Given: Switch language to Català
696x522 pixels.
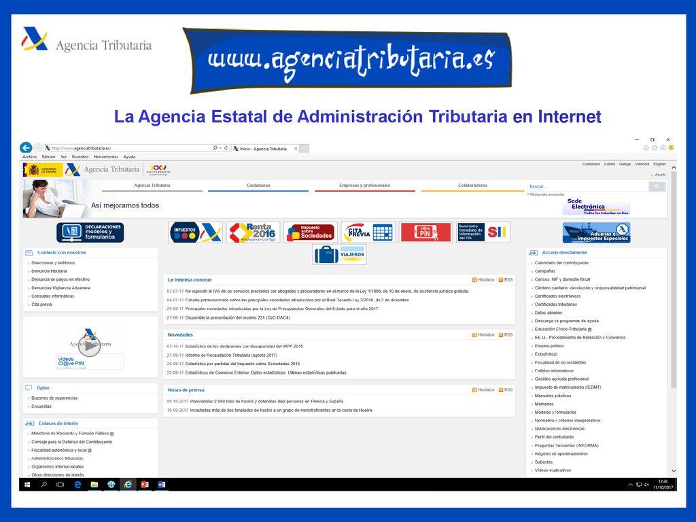Looking at the screenshot, I should [x=610, y=164].
